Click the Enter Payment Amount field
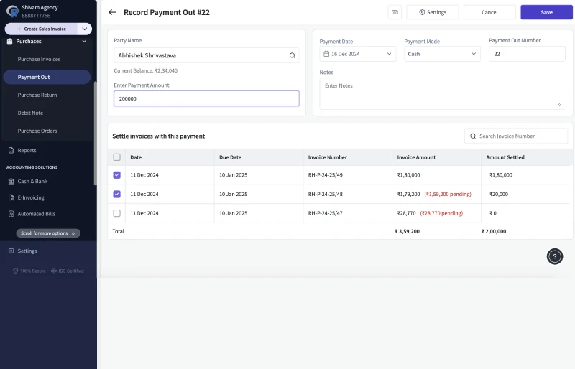575x369 pixels. (206, 98)
